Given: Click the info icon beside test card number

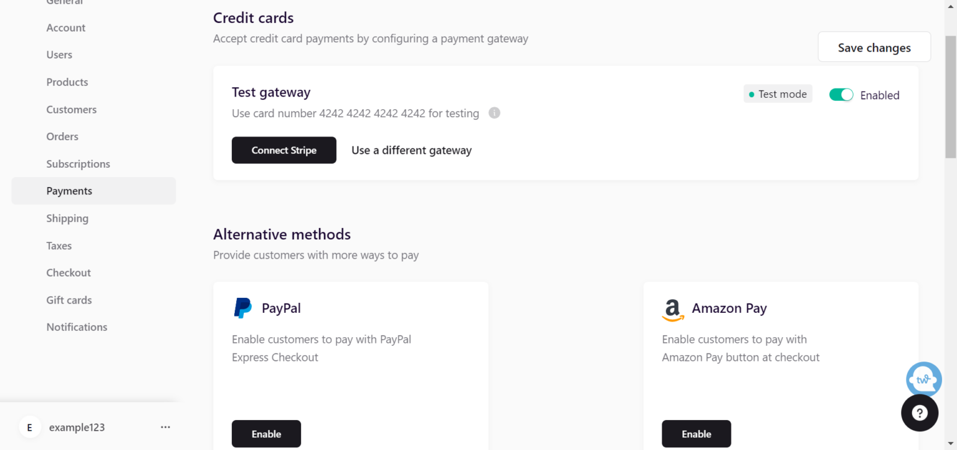Looking at the screenshot, I should click(494, 113).
